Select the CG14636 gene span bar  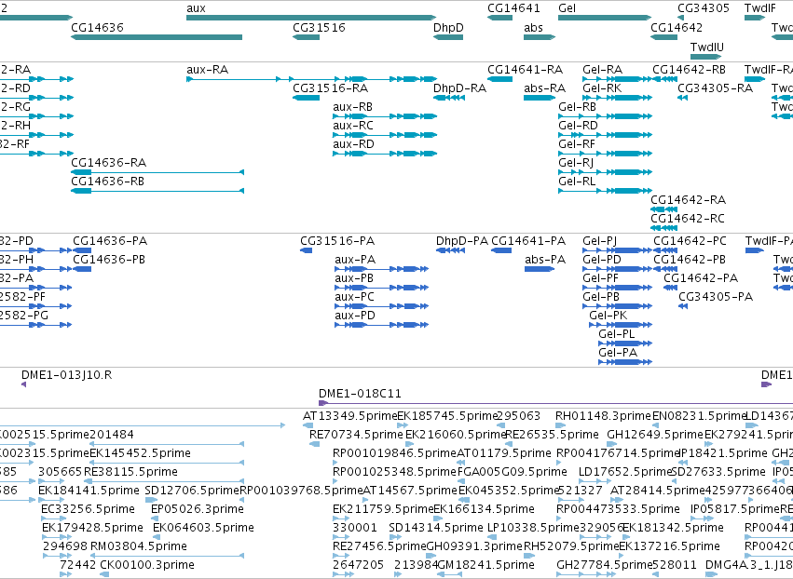(157, 37)
